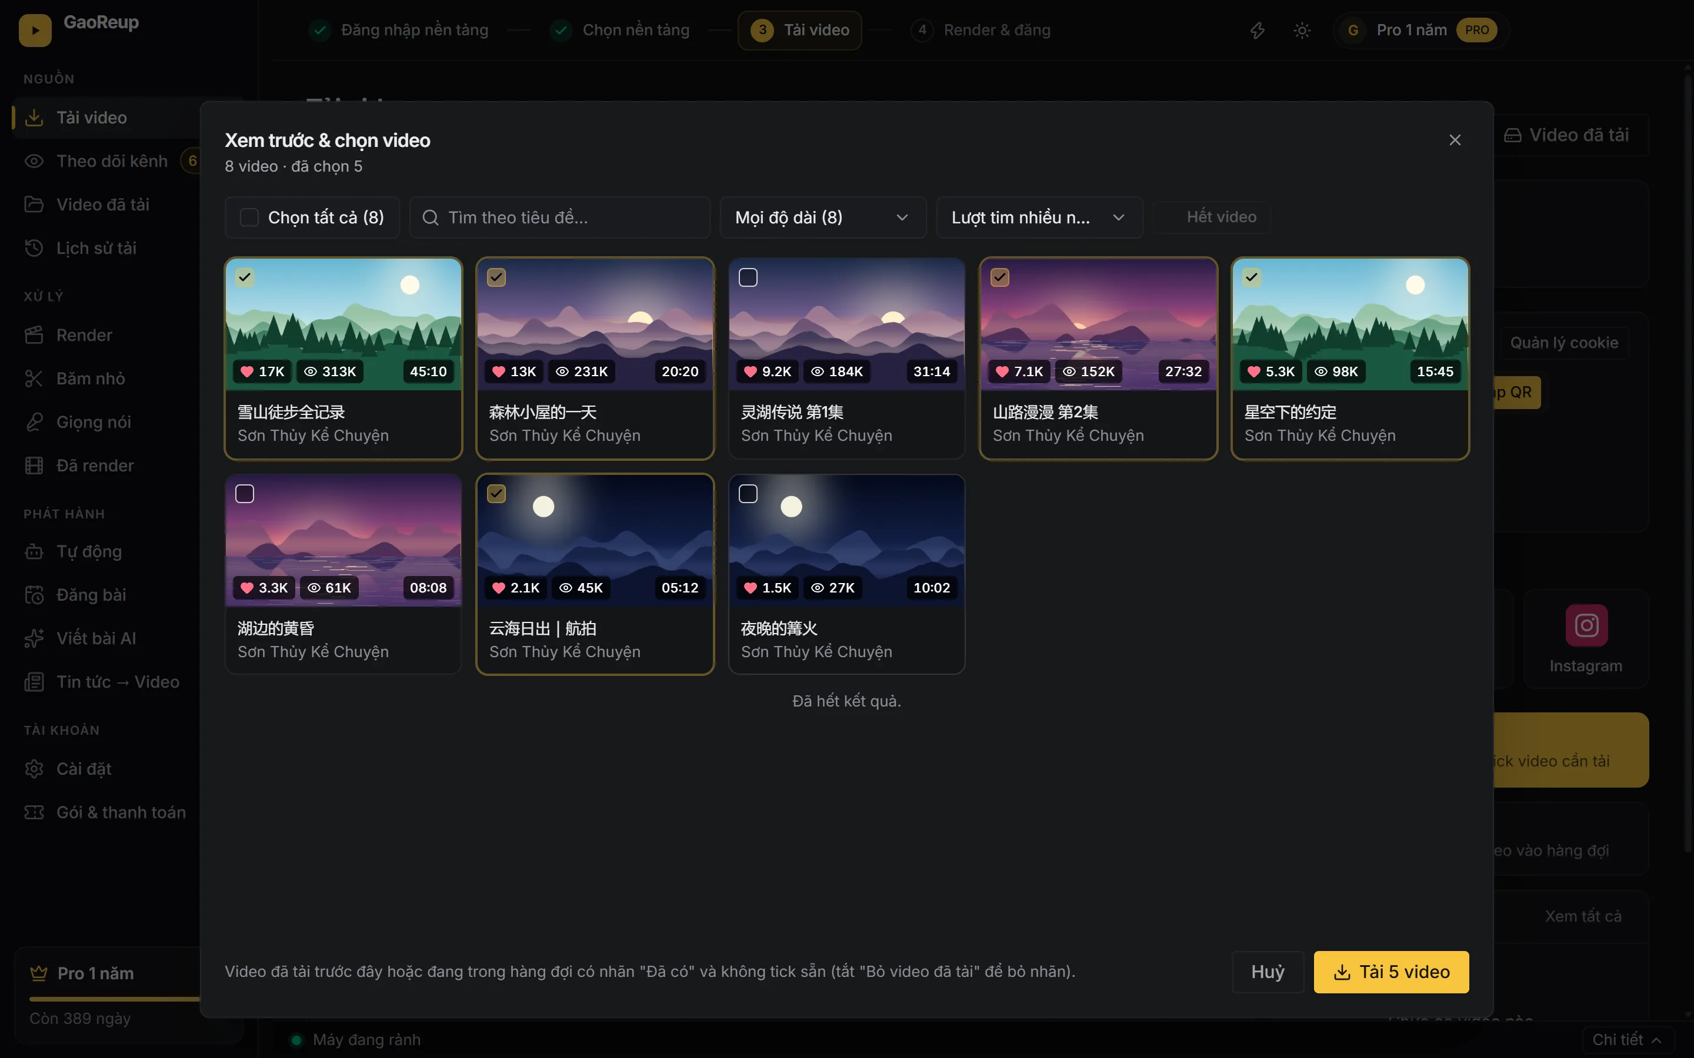Click the Instagram platform icon

tap(1586, 625)
